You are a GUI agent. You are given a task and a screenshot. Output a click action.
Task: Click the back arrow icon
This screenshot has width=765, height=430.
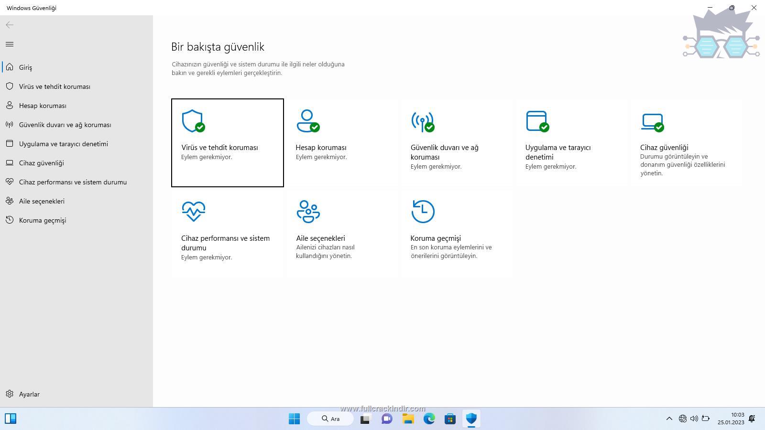coord(10,25)
